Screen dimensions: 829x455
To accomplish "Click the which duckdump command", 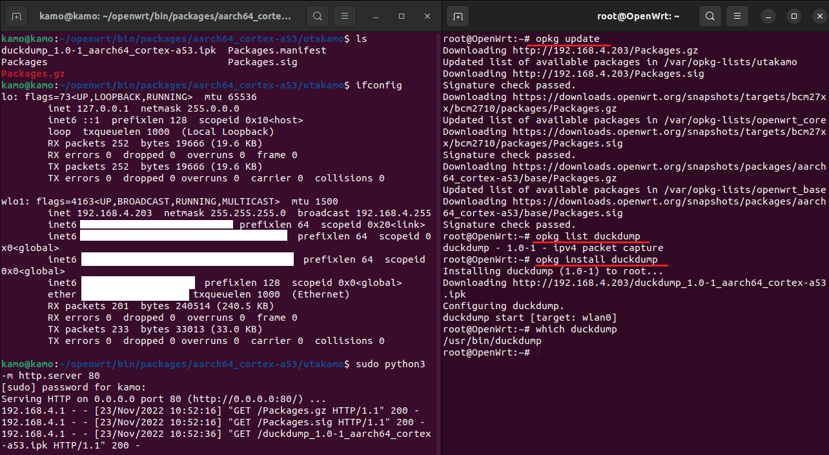I will point(576,329).
